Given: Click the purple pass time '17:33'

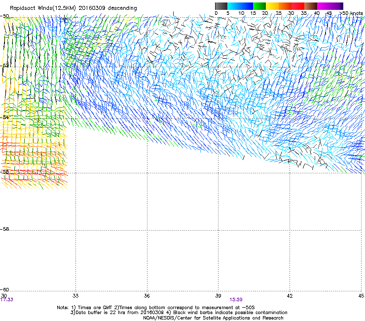Looking at the screenshot, I should coord(7,300).
